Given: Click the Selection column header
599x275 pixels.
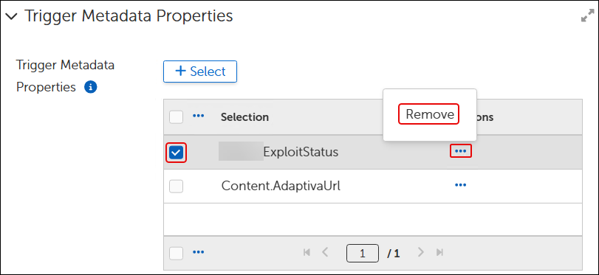Looking at the screenshot, I should [x=244, y=116].
